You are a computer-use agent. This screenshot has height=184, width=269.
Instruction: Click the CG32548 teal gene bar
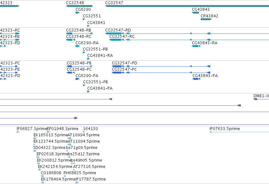tap(79, 6)
